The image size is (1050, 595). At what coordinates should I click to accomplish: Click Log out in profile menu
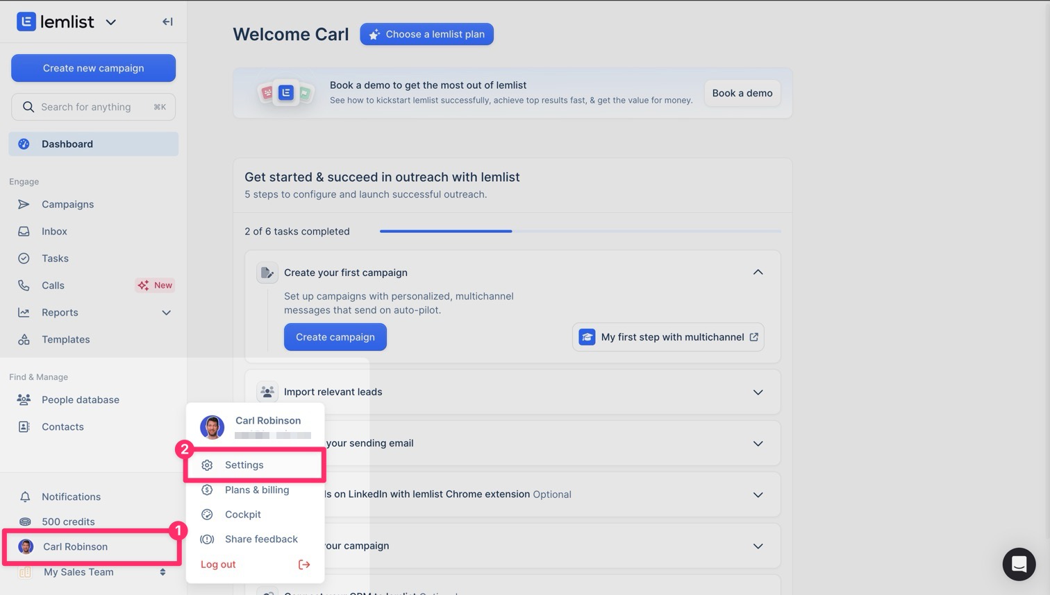pyautogui.click(x=219, y=564)
